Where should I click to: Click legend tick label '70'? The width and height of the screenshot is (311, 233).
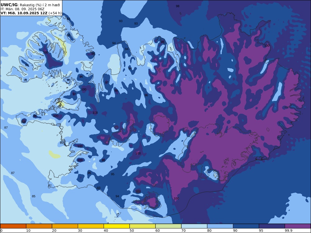[183, 231]
